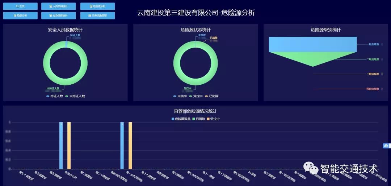Image resolution: width=391 pixels, height=186 pixels.
Task: Click the 第三十直管部 axis label
Action: tap(26, 175)
